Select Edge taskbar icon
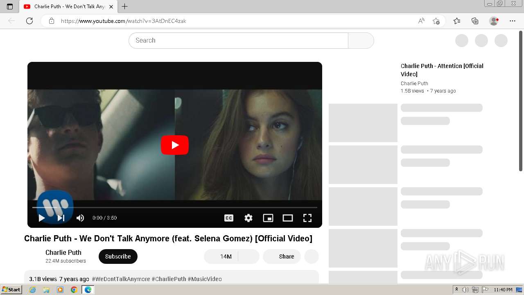 pyautogui.click(x=88, y=290)
